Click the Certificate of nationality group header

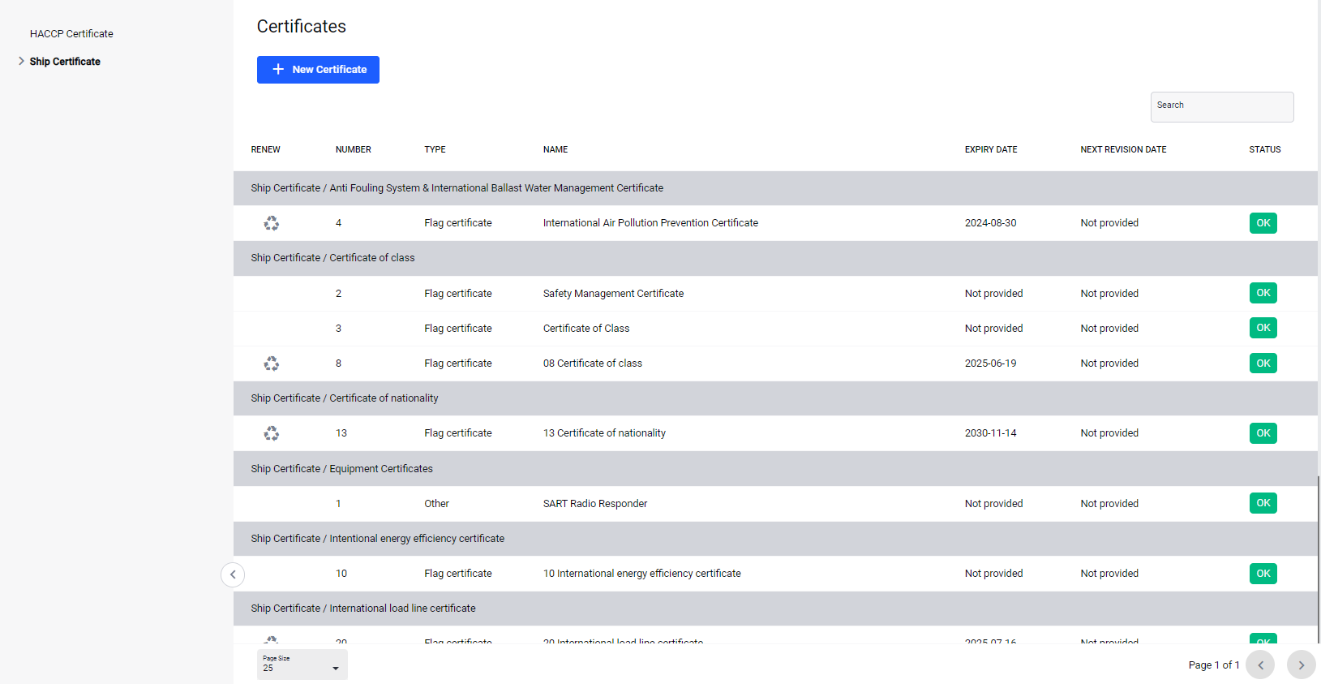344,398
